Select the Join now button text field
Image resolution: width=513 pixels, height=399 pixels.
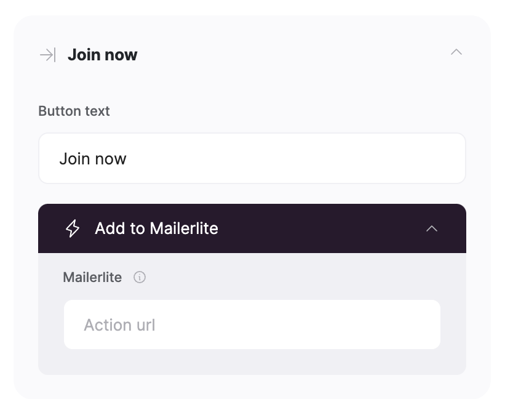click(252, 158)
